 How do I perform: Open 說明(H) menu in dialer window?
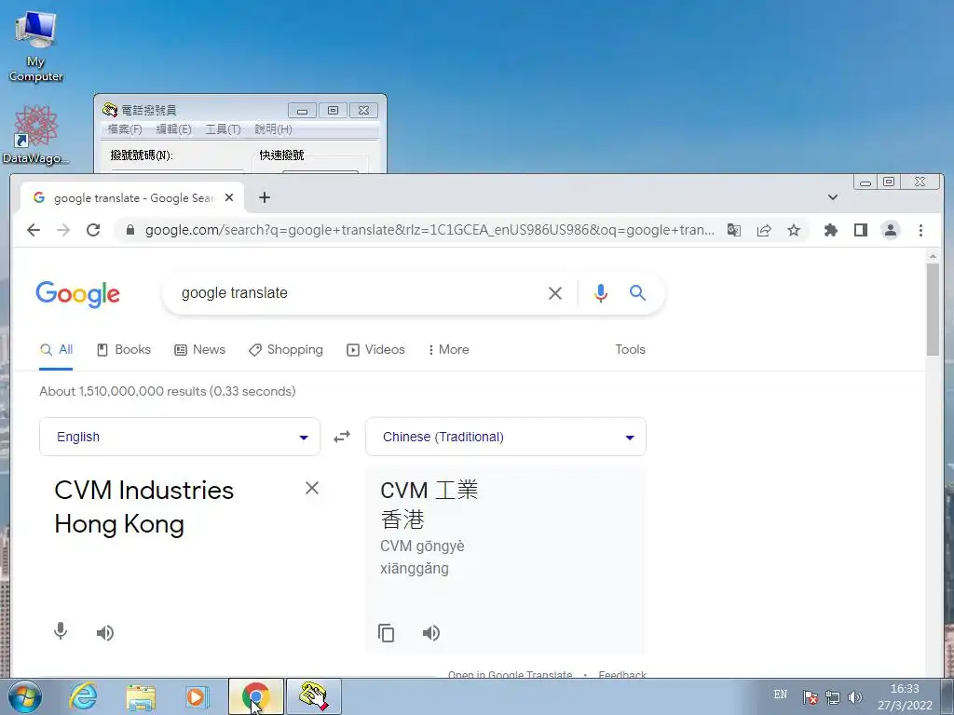(x=273, y=128)
